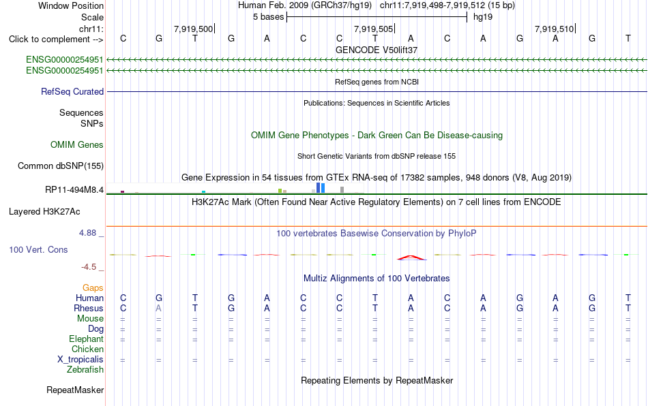Open Short Genetic Variants from dbSNP release 155

pos(377,156)
